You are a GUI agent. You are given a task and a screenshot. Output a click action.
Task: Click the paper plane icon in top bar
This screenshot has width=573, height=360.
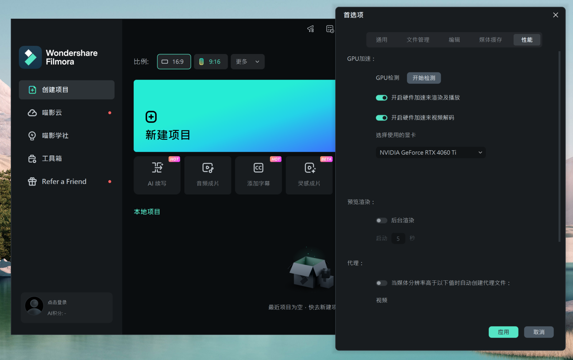311,29
